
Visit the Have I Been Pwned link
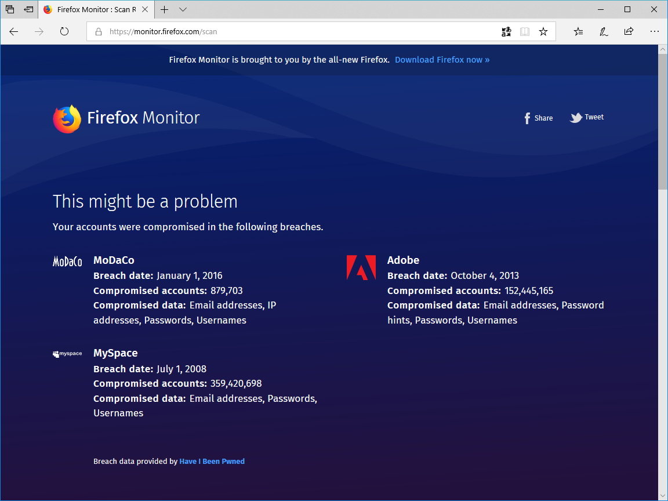(212, 461)
